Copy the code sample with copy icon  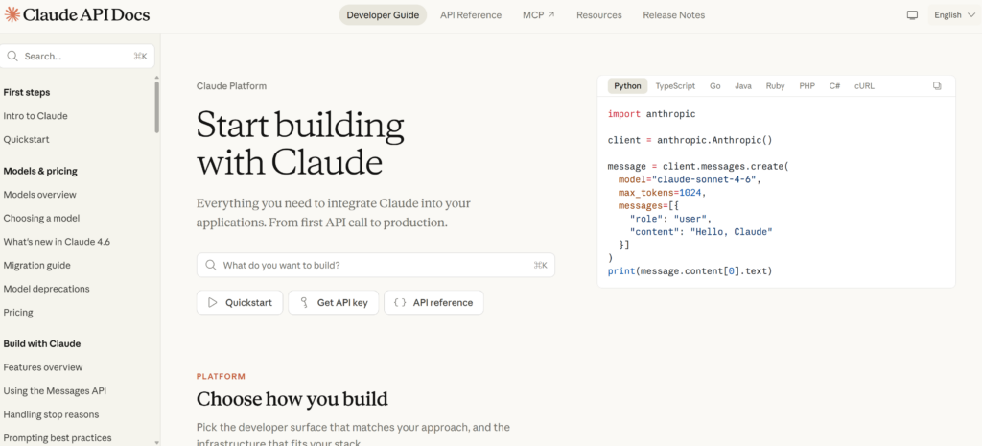pyautogui.click(x=937, y=86)
